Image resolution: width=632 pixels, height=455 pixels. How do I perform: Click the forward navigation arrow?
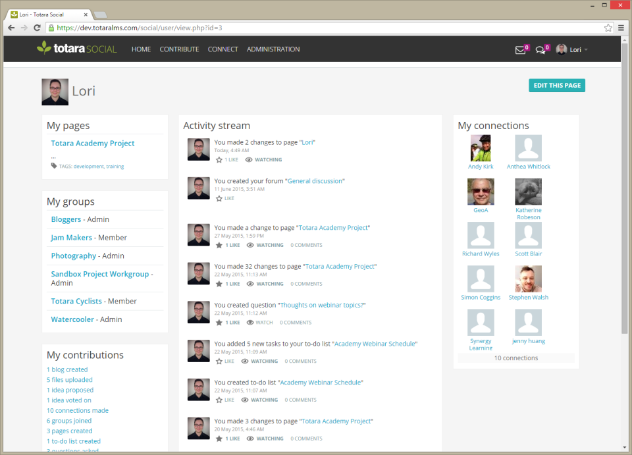coord(24,28)
